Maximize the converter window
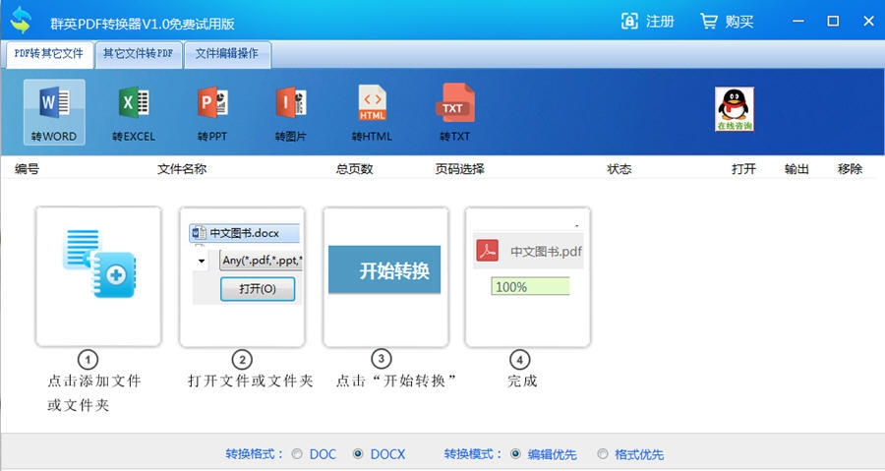885x471 pixels. click(833, 22)
